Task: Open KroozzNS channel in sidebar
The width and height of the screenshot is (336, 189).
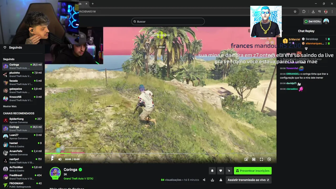Action: click(22, 98)
